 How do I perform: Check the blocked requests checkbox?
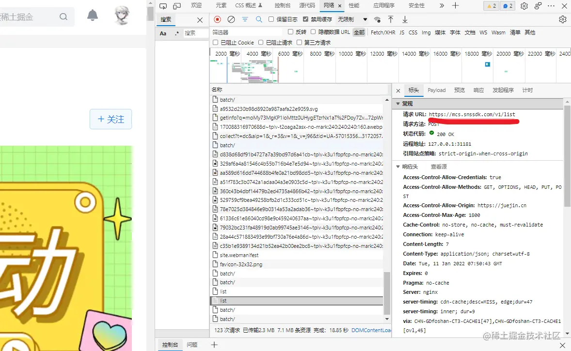click(x=261, y=43)
